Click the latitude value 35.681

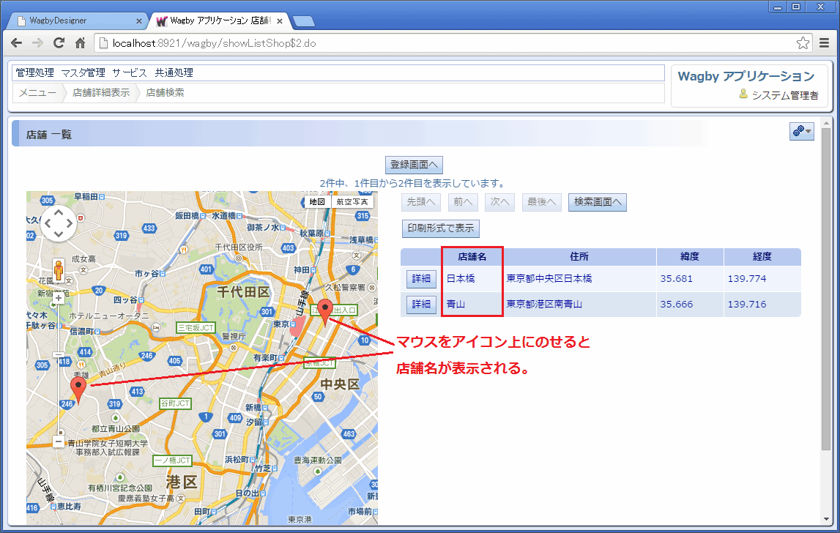tap(676, 278)
